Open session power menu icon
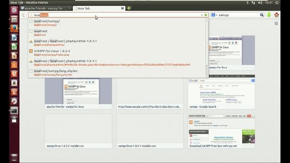This screenshot has height=163, width=290. [x=277, y=3]
